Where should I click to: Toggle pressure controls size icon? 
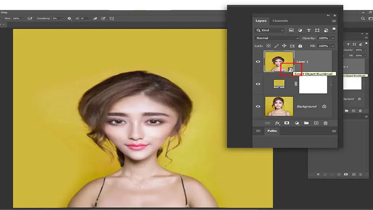tap(103, 18)
